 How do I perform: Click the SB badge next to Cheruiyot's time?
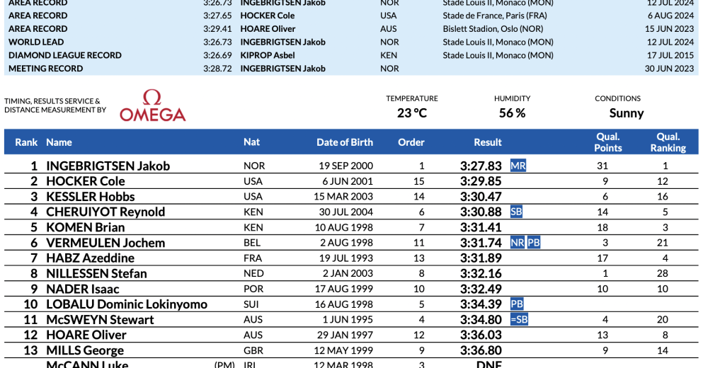point(516,212)
